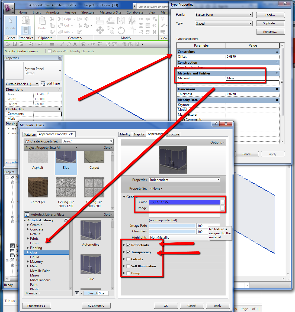Enable the Self Illumination checkbox
Viewport: 295px width, 312px height.
128,266
